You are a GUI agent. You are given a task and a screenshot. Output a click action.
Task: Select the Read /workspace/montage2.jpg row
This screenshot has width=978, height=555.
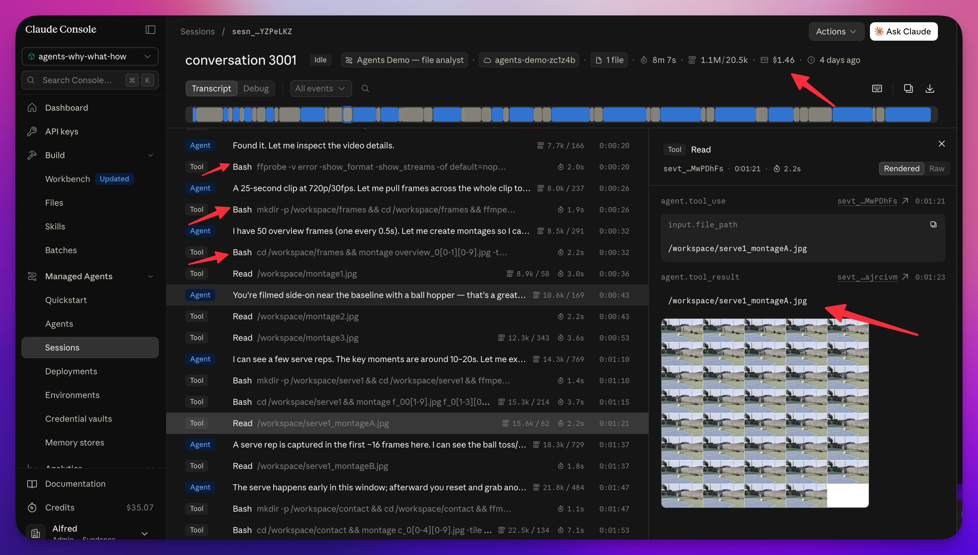407,316
